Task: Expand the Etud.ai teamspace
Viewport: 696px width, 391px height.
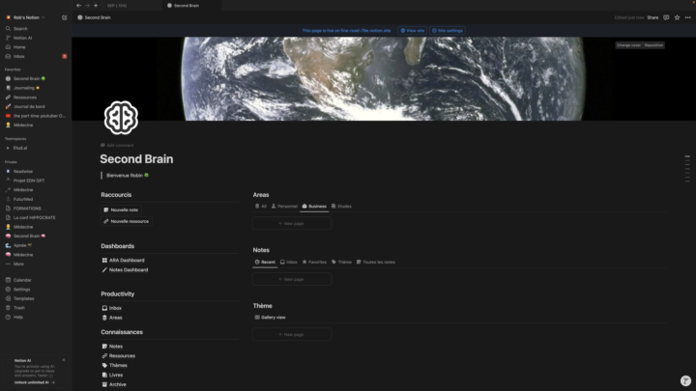Action: [x=19, y=148]
